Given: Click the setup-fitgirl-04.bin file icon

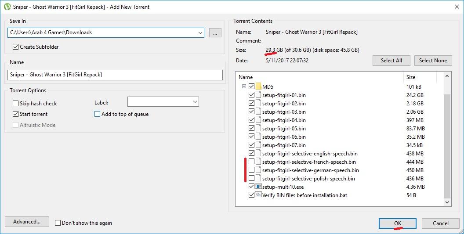Looking at the screenshot, I should pyautogui.click(x=258, y=120).
